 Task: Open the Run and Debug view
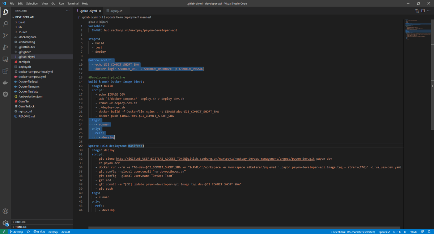click(x=5, y=47)
